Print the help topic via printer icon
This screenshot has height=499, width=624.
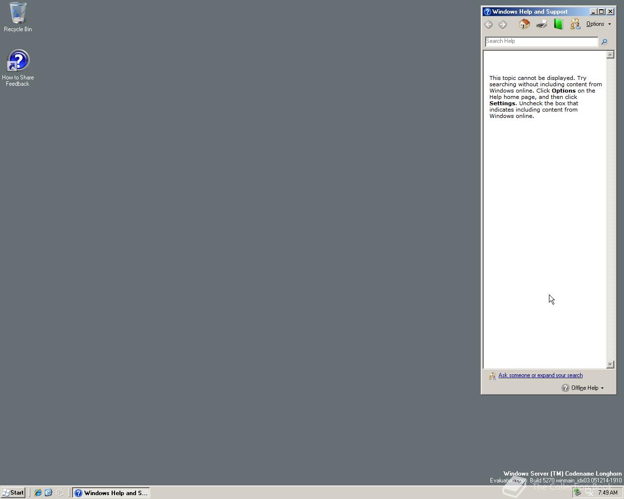[x=542, y=24]
